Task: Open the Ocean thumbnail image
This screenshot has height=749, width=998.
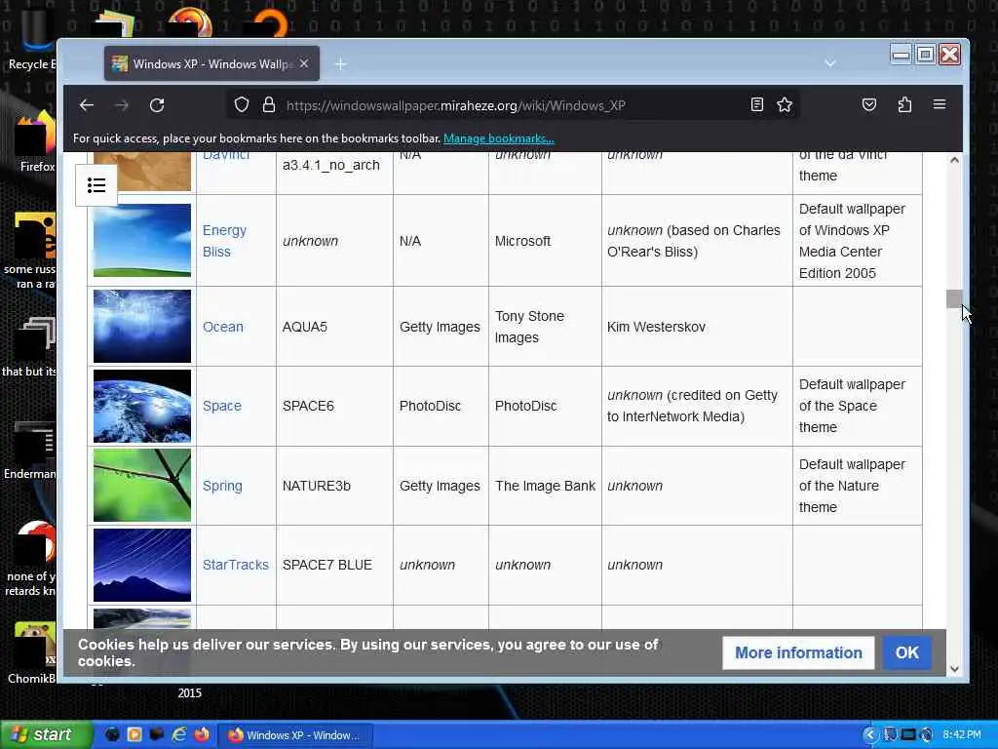Action: tap(142, 326)
